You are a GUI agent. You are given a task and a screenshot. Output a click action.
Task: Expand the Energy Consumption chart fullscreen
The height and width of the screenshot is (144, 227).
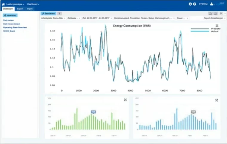point(217,26)
